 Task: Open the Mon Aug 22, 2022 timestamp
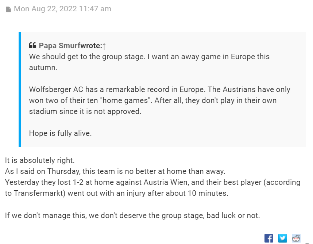pos(62,9)
